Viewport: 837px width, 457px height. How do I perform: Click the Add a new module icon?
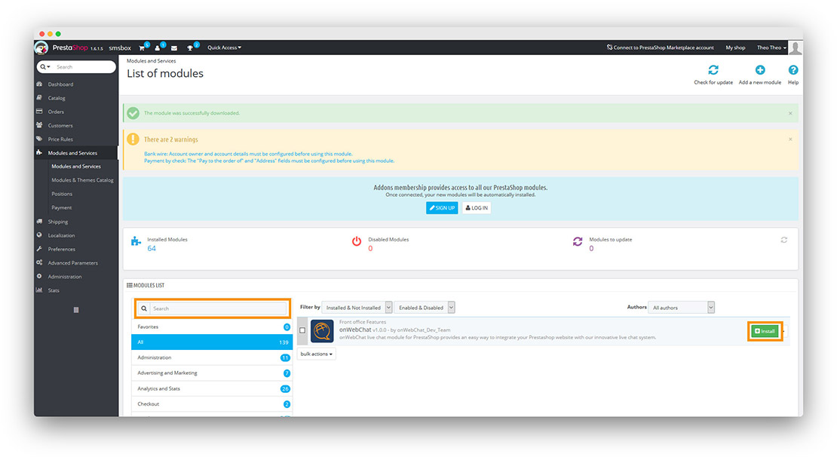[x=759, y=70]
